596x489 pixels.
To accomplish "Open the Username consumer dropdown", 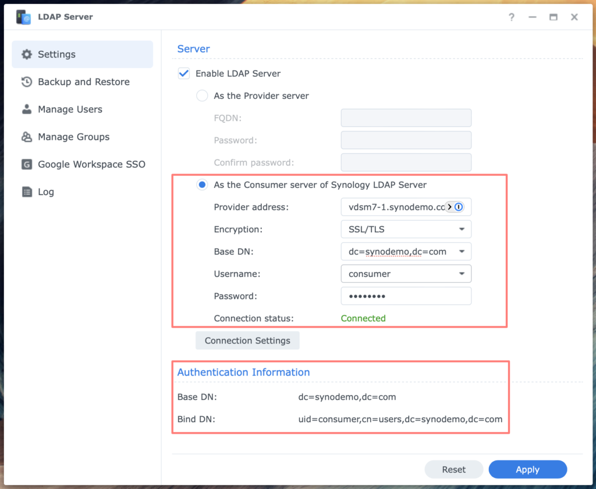I will [x=406, y=274].
